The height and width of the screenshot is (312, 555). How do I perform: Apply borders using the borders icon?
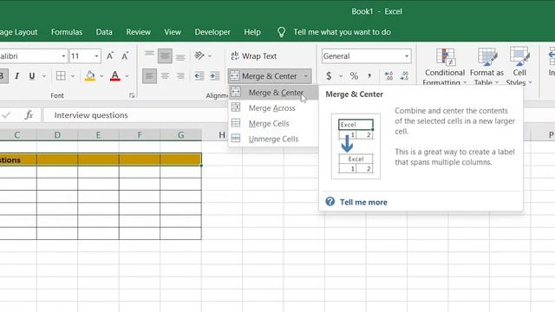pyautogui.click(x=61, y=76)
